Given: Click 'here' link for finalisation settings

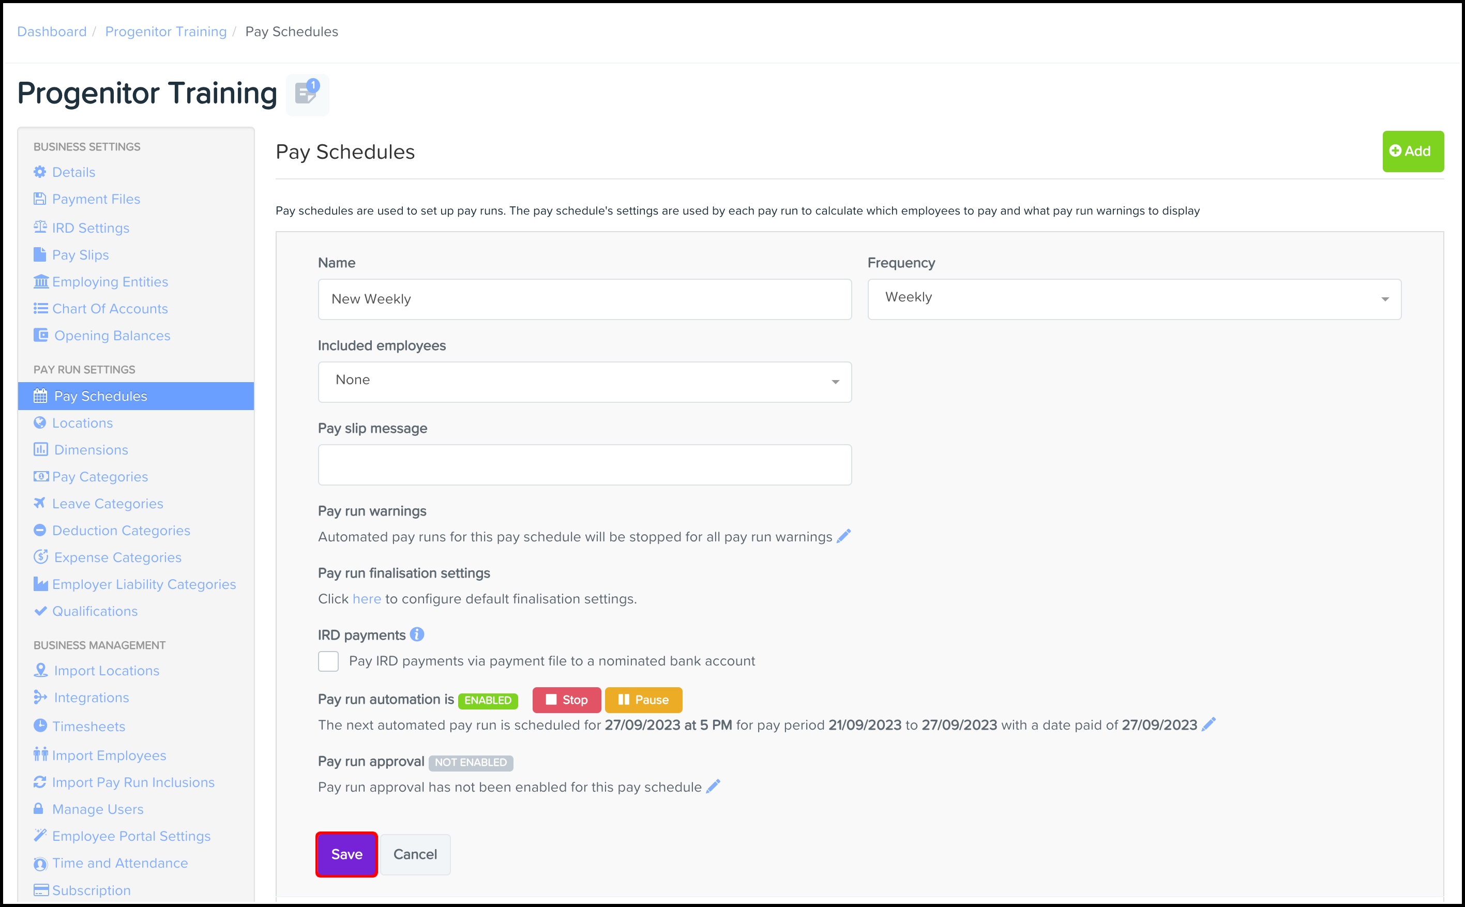Looking at the screenshot, I should point(367,599).
